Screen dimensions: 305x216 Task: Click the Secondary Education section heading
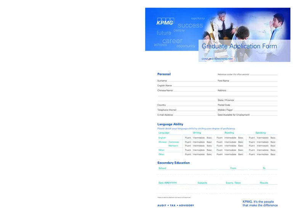pyautogui.click(x=173, y=163)
